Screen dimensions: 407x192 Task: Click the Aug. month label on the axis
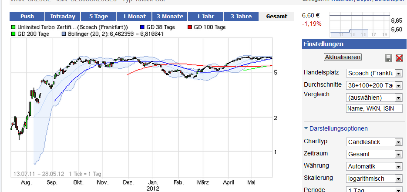coord(26,182)
